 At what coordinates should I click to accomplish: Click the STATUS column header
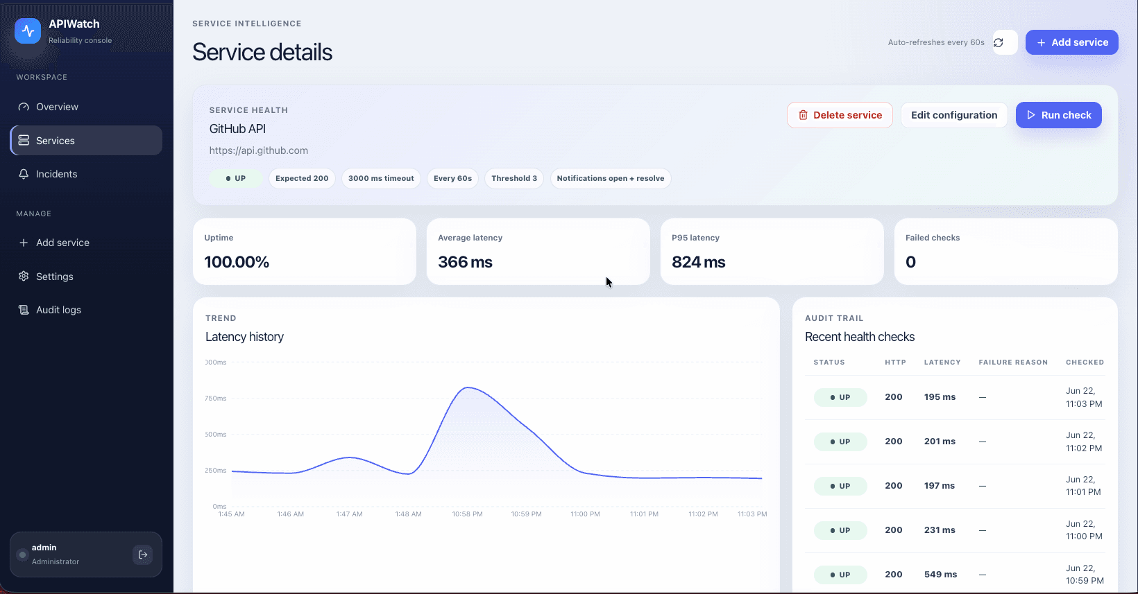coord(829,362)
